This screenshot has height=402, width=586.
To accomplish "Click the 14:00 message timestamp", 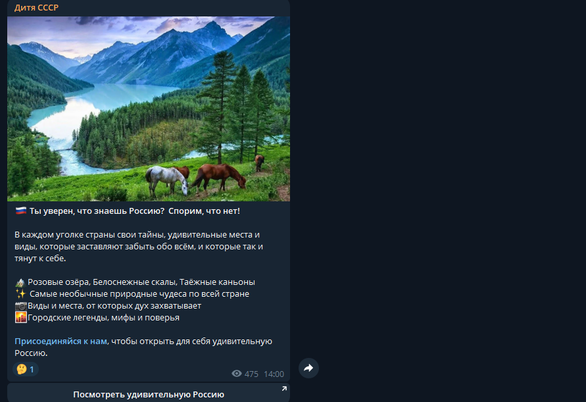I will 274,374.
